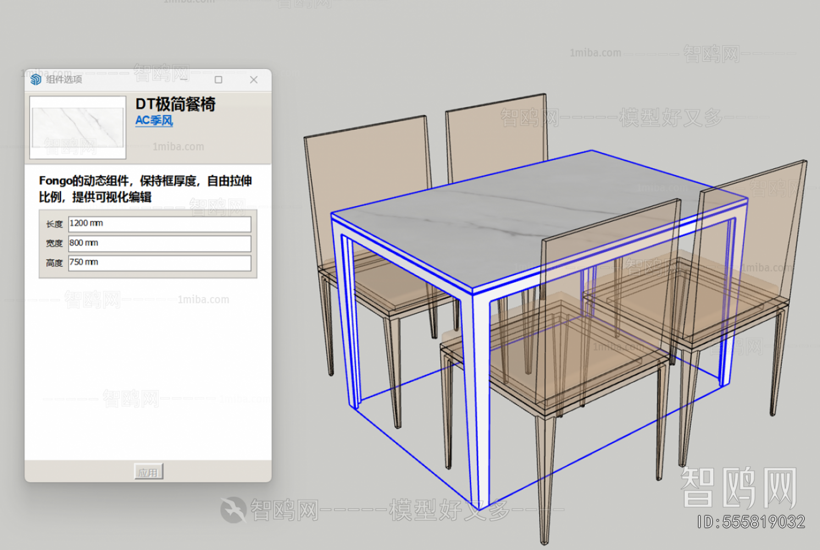Click the Fongo dynamic component description text
The image size is (820, 550).
pos(145,189)
